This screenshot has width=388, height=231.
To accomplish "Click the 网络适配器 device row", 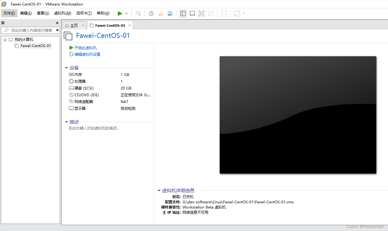I will pyautogui.click(x=110, y=102).
